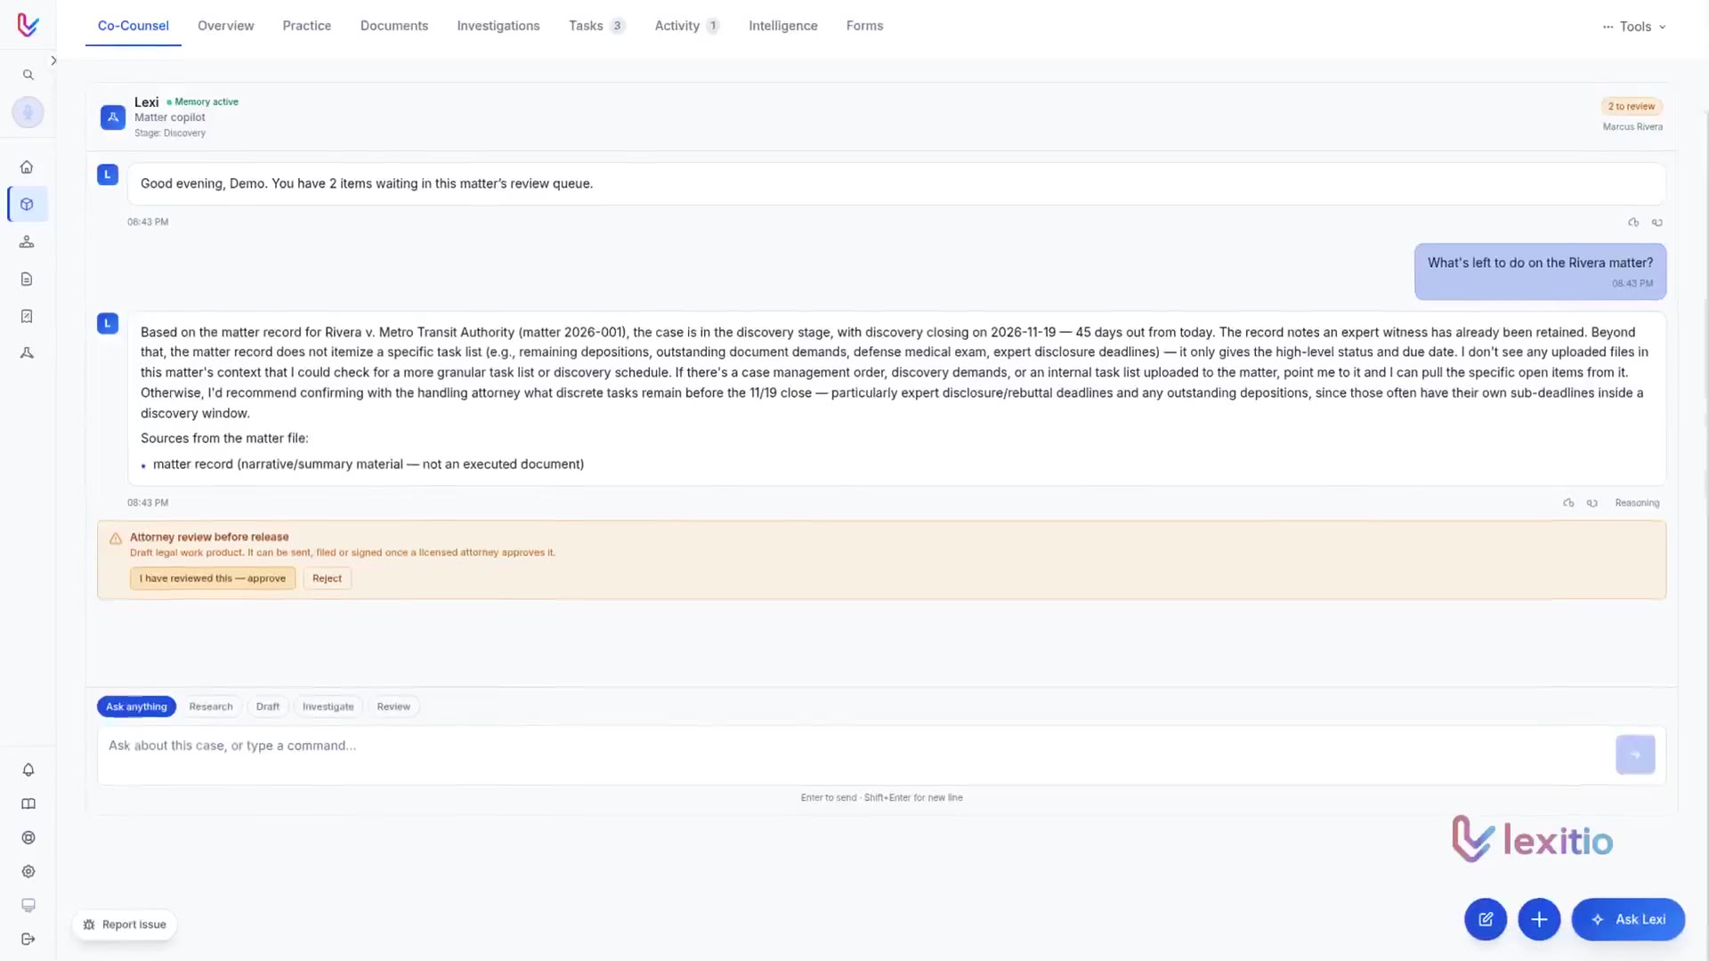Click the blue pencil compose floating button
The width and height of the screenshot is (1709, 961).
pos(1486,919)
